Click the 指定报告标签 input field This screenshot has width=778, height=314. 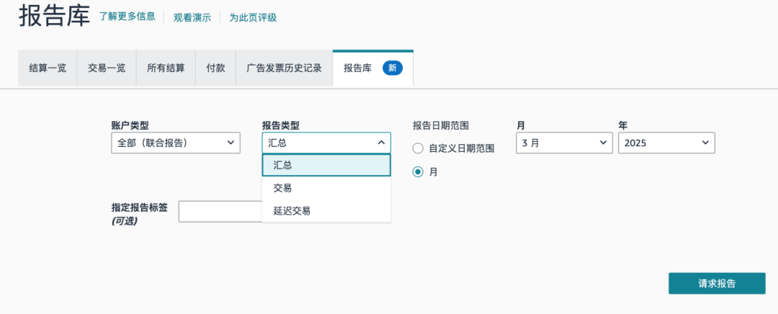coord(220,211)
